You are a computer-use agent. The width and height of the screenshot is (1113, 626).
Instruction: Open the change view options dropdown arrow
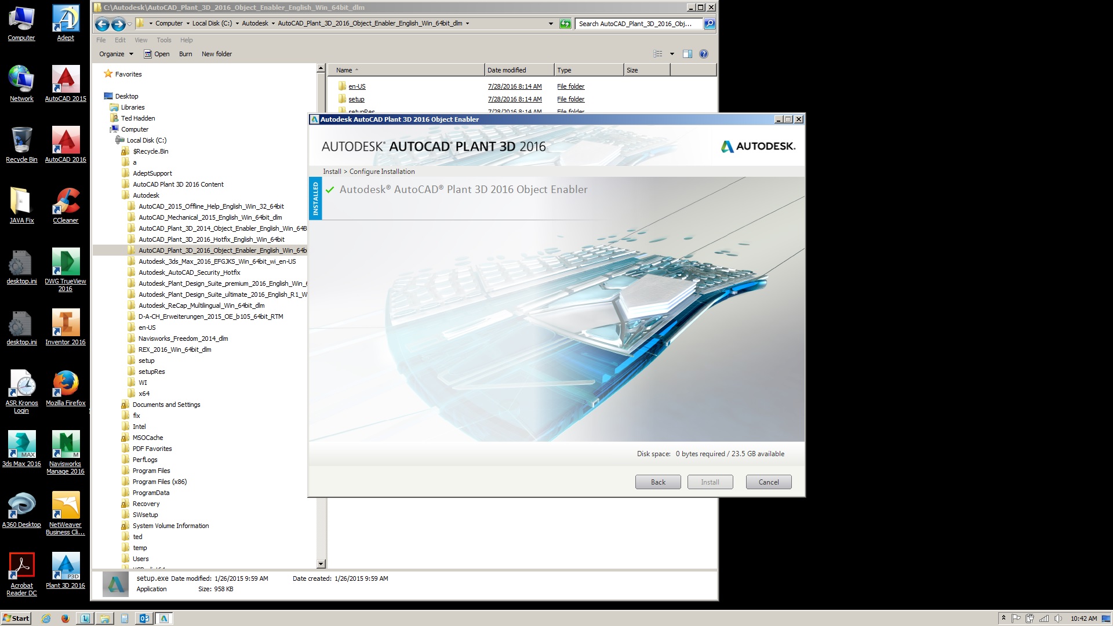[672, 54]
